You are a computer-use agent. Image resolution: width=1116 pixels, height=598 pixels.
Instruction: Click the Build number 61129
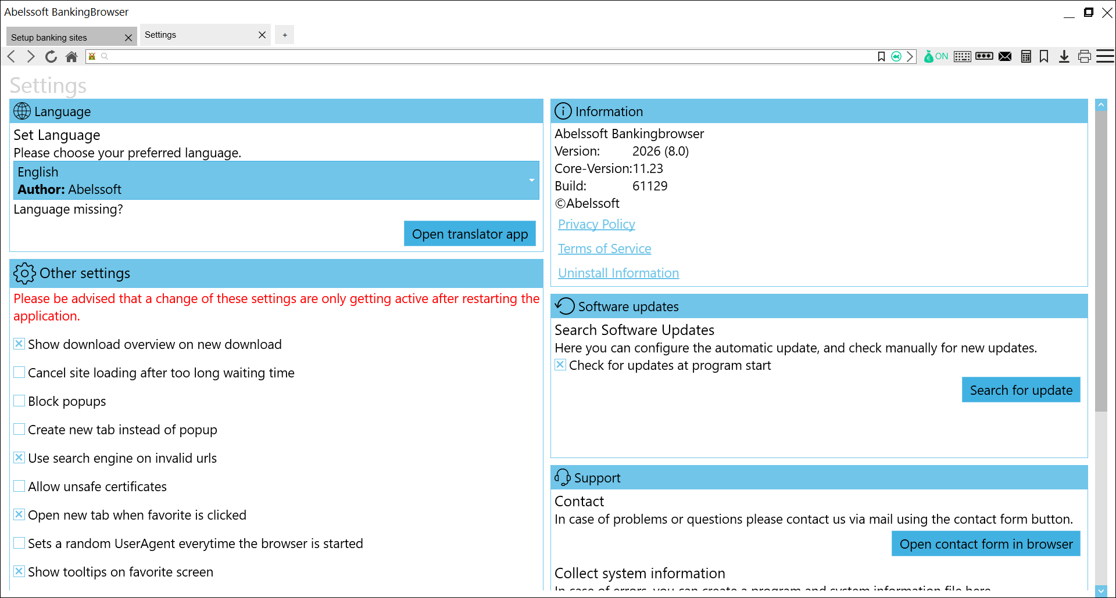650,186
